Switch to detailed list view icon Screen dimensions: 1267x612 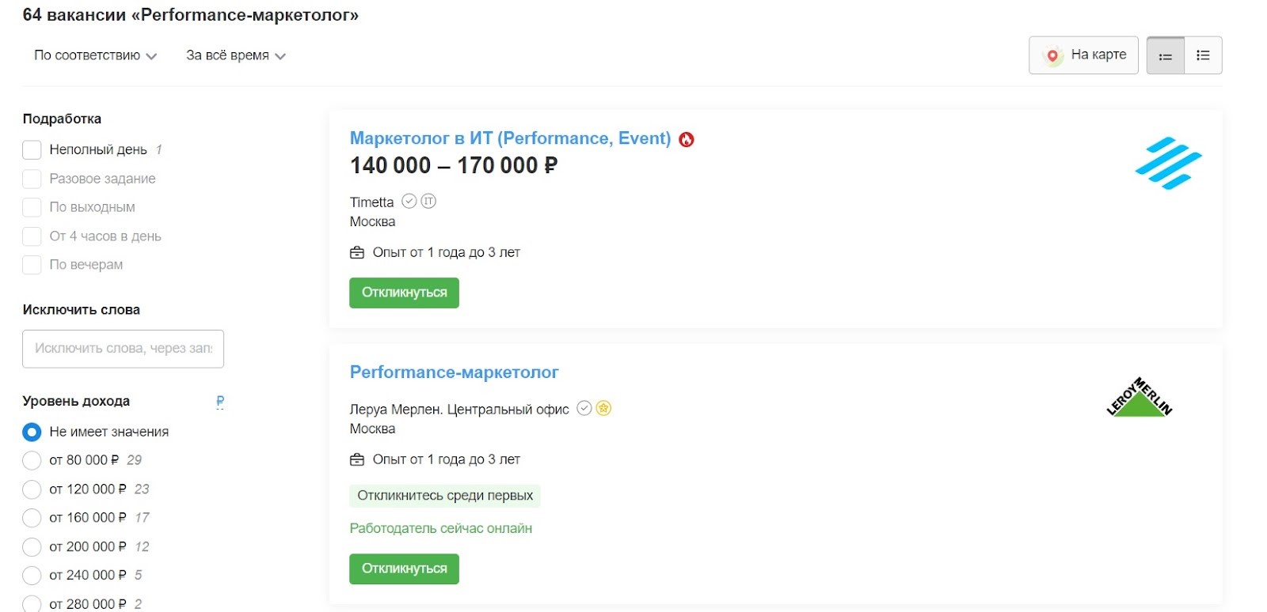click(1203, 55)
